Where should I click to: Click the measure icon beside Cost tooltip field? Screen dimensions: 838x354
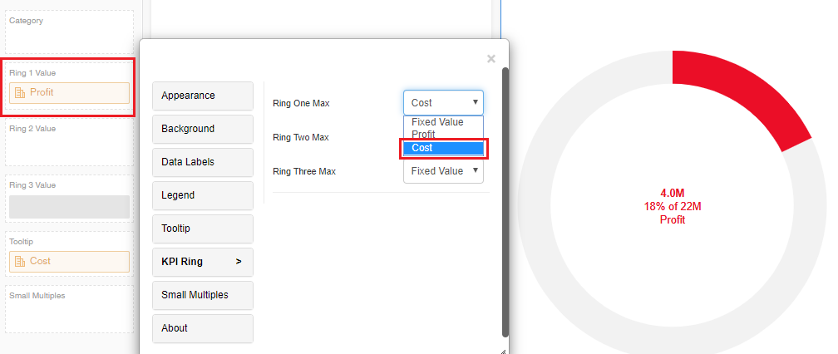click(x=21, y=261)
